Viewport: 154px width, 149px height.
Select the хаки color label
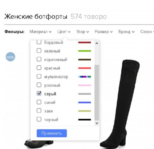click(49, 111)
